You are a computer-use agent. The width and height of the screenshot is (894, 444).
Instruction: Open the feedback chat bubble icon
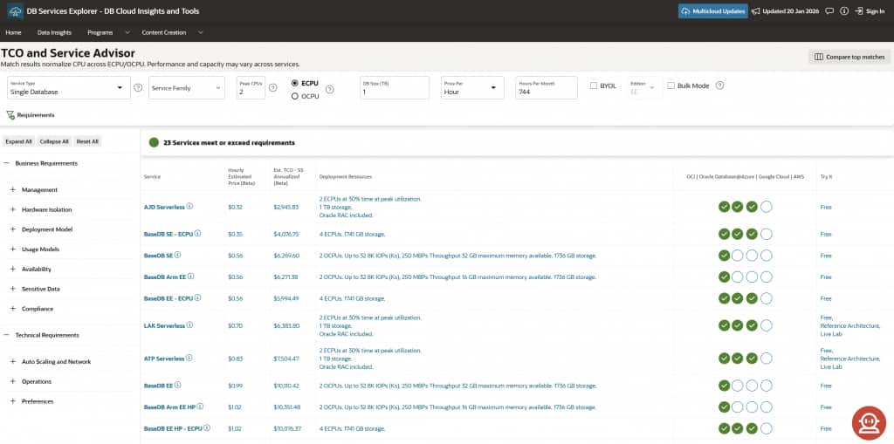(830, 11)
